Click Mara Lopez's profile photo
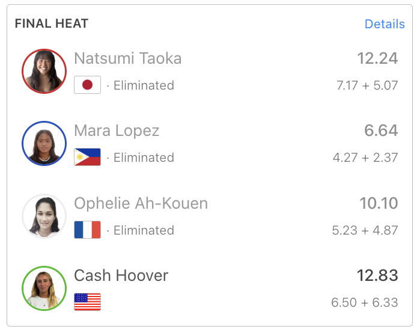This screenshot has height=332, width=417. click(44, 143)
